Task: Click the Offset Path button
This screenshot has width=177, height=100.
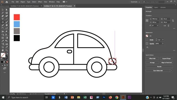Action: pos(152,59)
